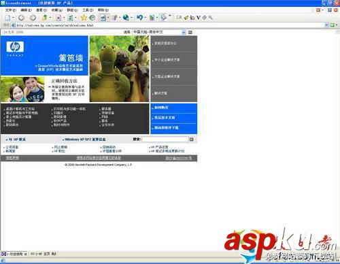The width and height of the screenshot is (340, 264).
Task: Click the first link in the blue right-hand panel
Action: (x=161, y=108)
